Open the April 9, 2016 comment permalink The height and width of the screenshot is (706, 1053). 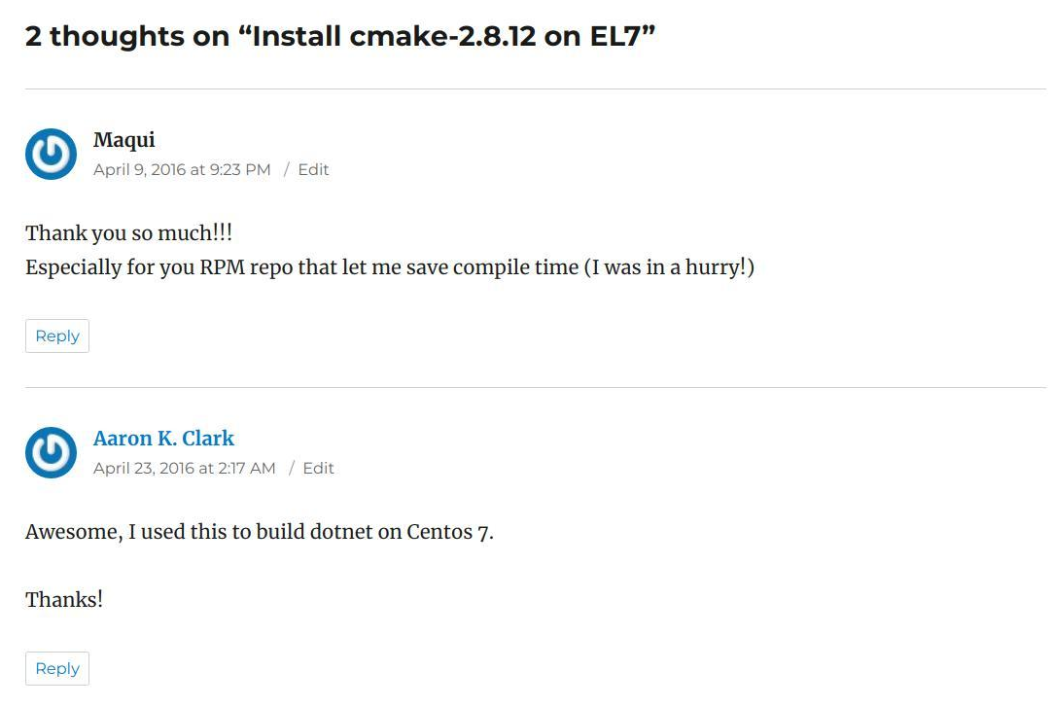click(x=182, y=169)
